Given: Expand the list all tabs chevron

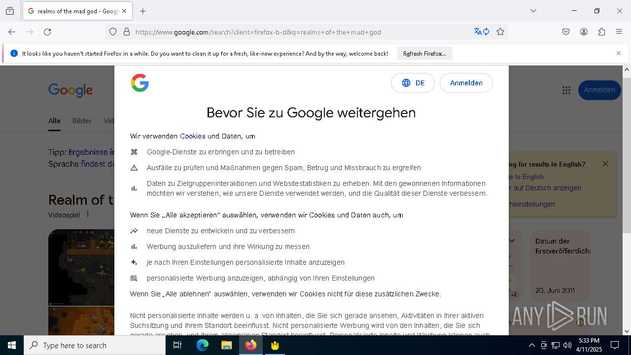Looking at the screenshot, I should pos(533,11).
